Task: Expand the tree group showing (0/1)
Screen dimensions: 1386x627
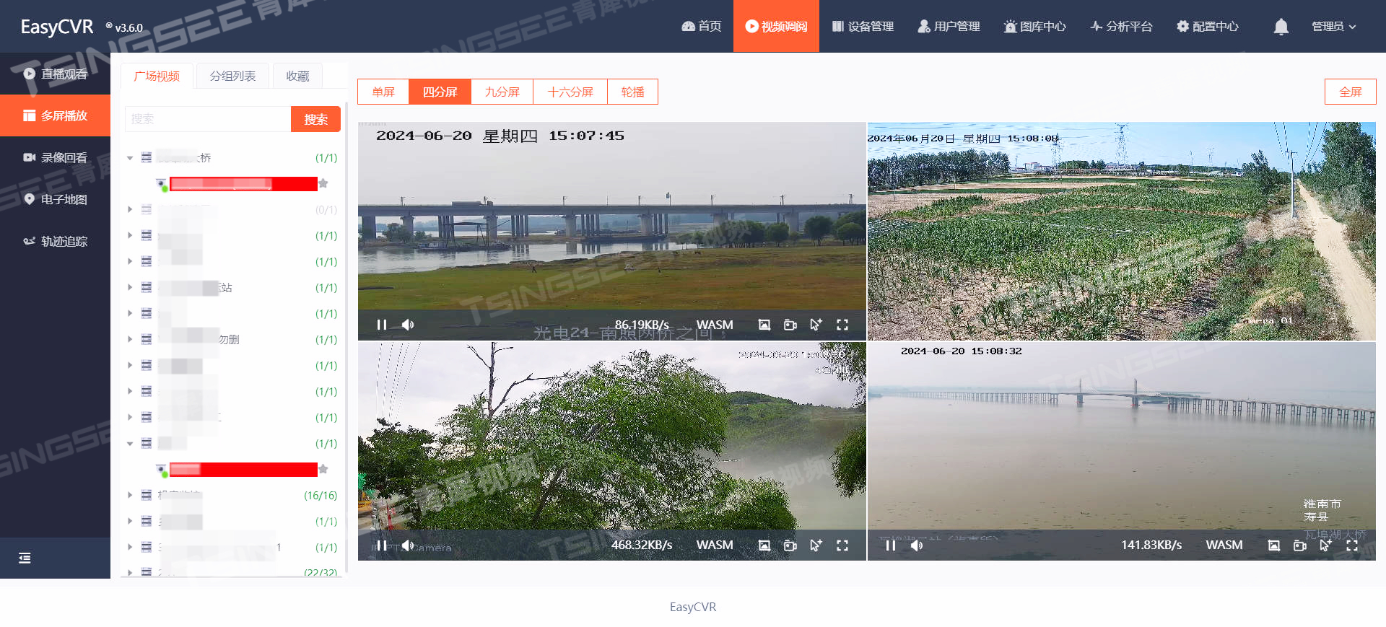Action: [x=130, y=210]
